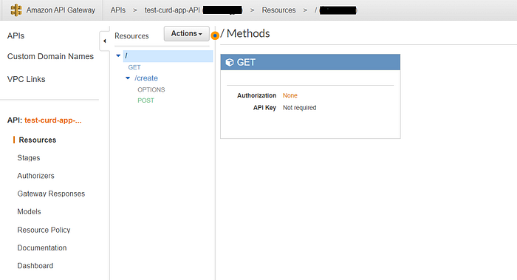Open Documentation page

pyautogui.click(x=42, y=247)
